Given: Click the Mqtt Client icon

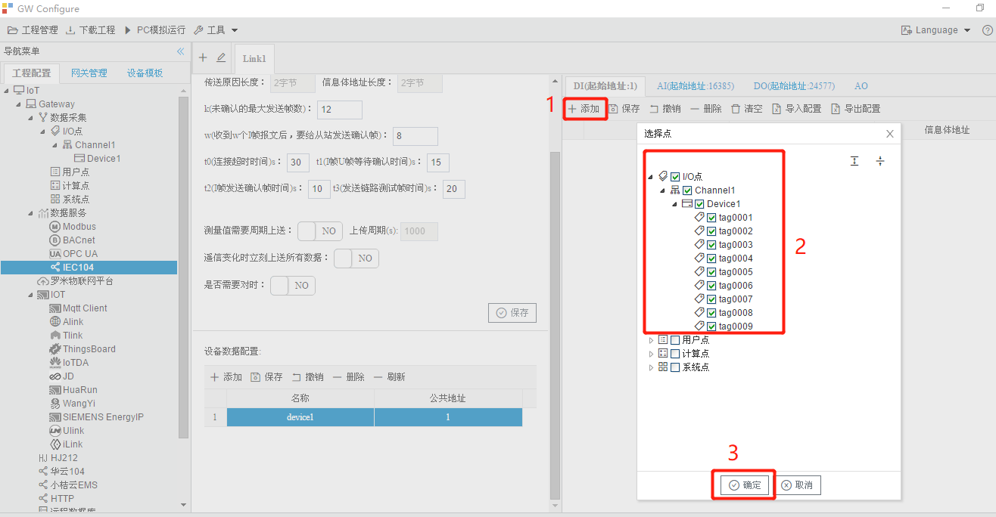Looking at the screenshot, I should [54, 308].
